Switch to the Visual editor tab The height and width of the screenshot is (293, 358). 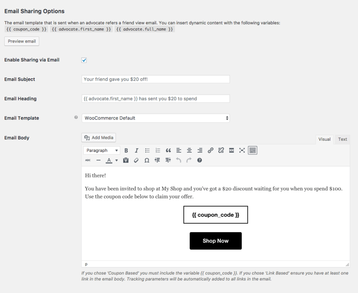pos(324,139)
